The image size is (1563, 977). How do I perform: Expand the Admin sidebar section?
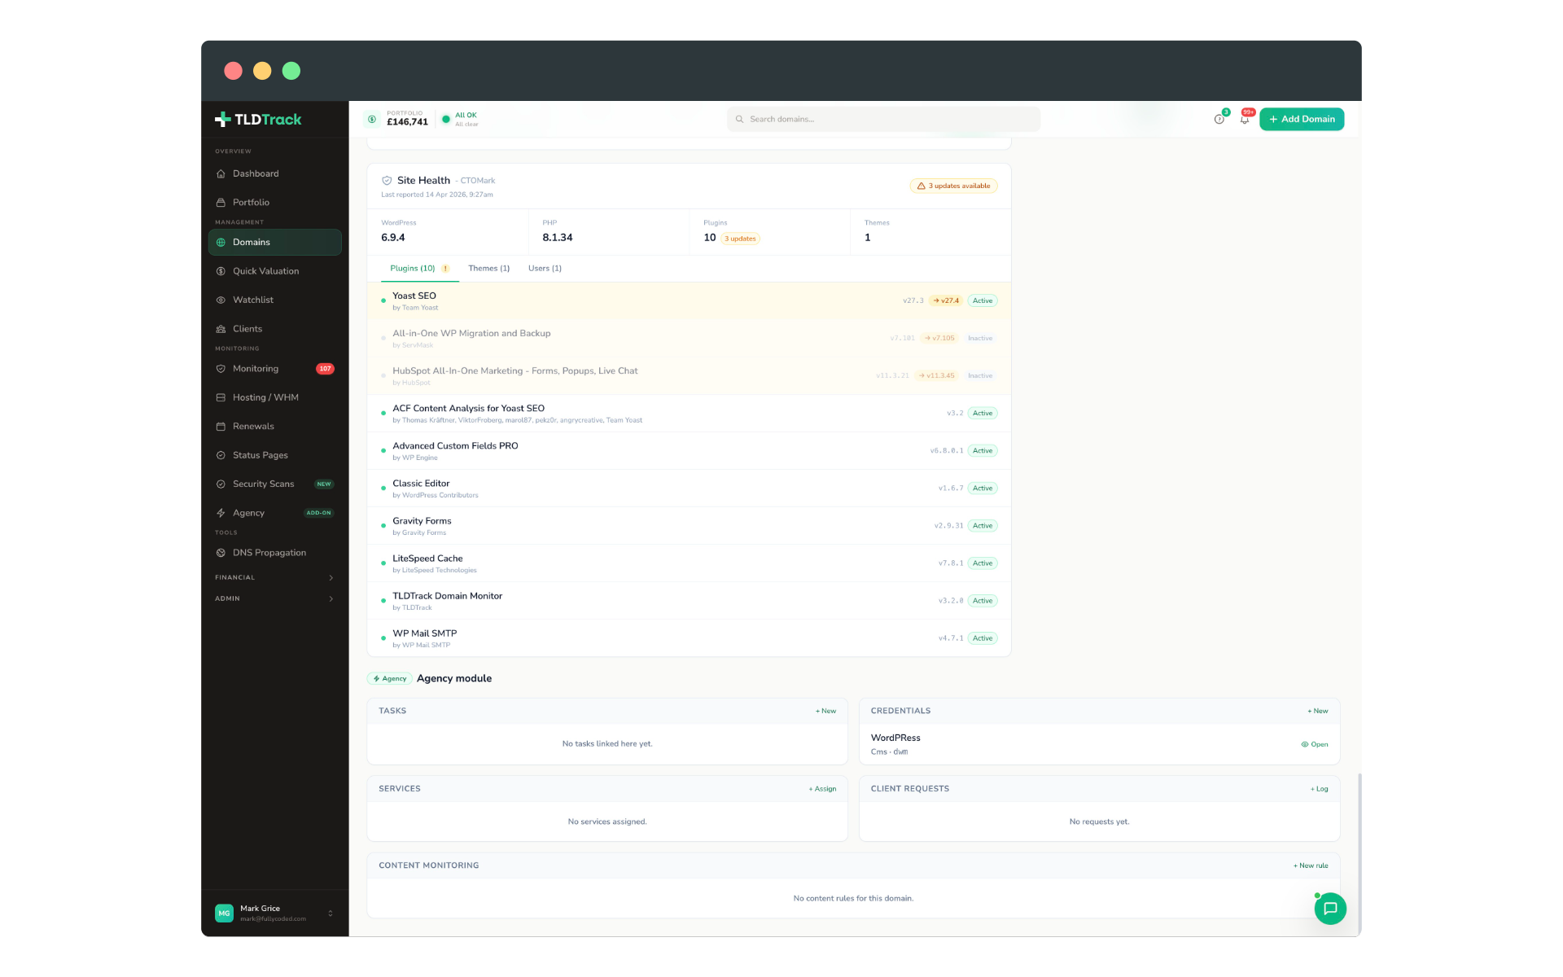(x=274, y=599)
